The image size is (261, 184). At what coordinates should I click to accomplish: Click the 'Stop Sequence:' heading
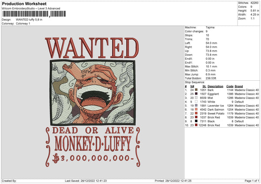click(x=195, y=82)
